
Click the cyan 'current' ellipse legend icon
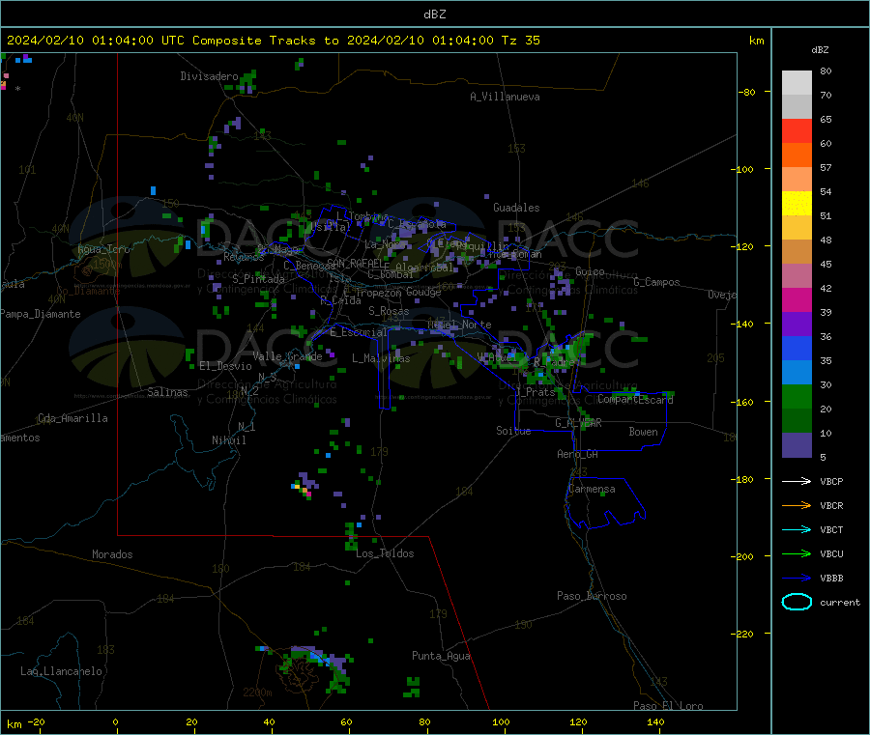pyautogui.click(x=797, y=602)
